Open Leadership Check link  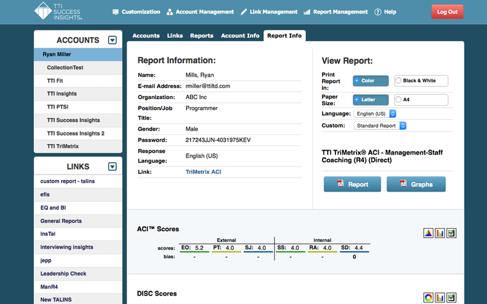[78, 274]
